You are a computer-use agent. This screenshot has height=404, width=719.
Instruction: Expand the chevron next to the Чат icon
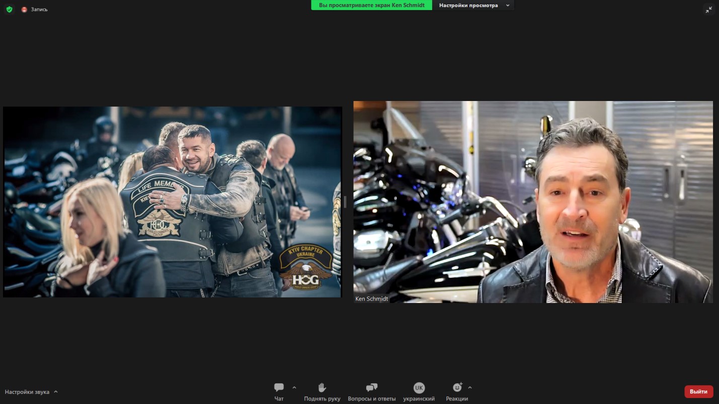294,387
